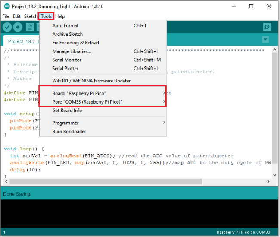Select Port: "COM33 (Raspberry Pi Pico)" entry
Screen dimensions: 280x237
[103, 102]
